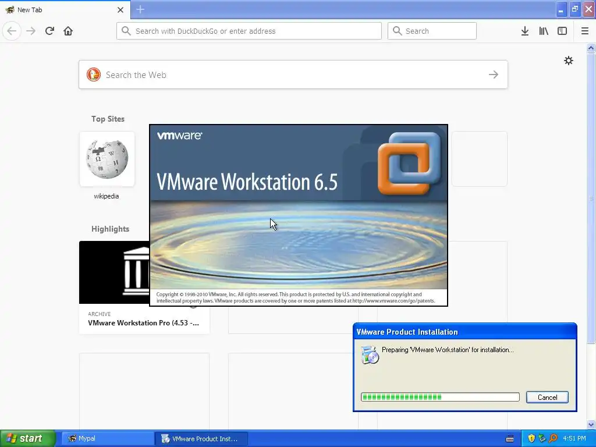
Task: Open the library bookshelf icon
Action: [544, 31]
